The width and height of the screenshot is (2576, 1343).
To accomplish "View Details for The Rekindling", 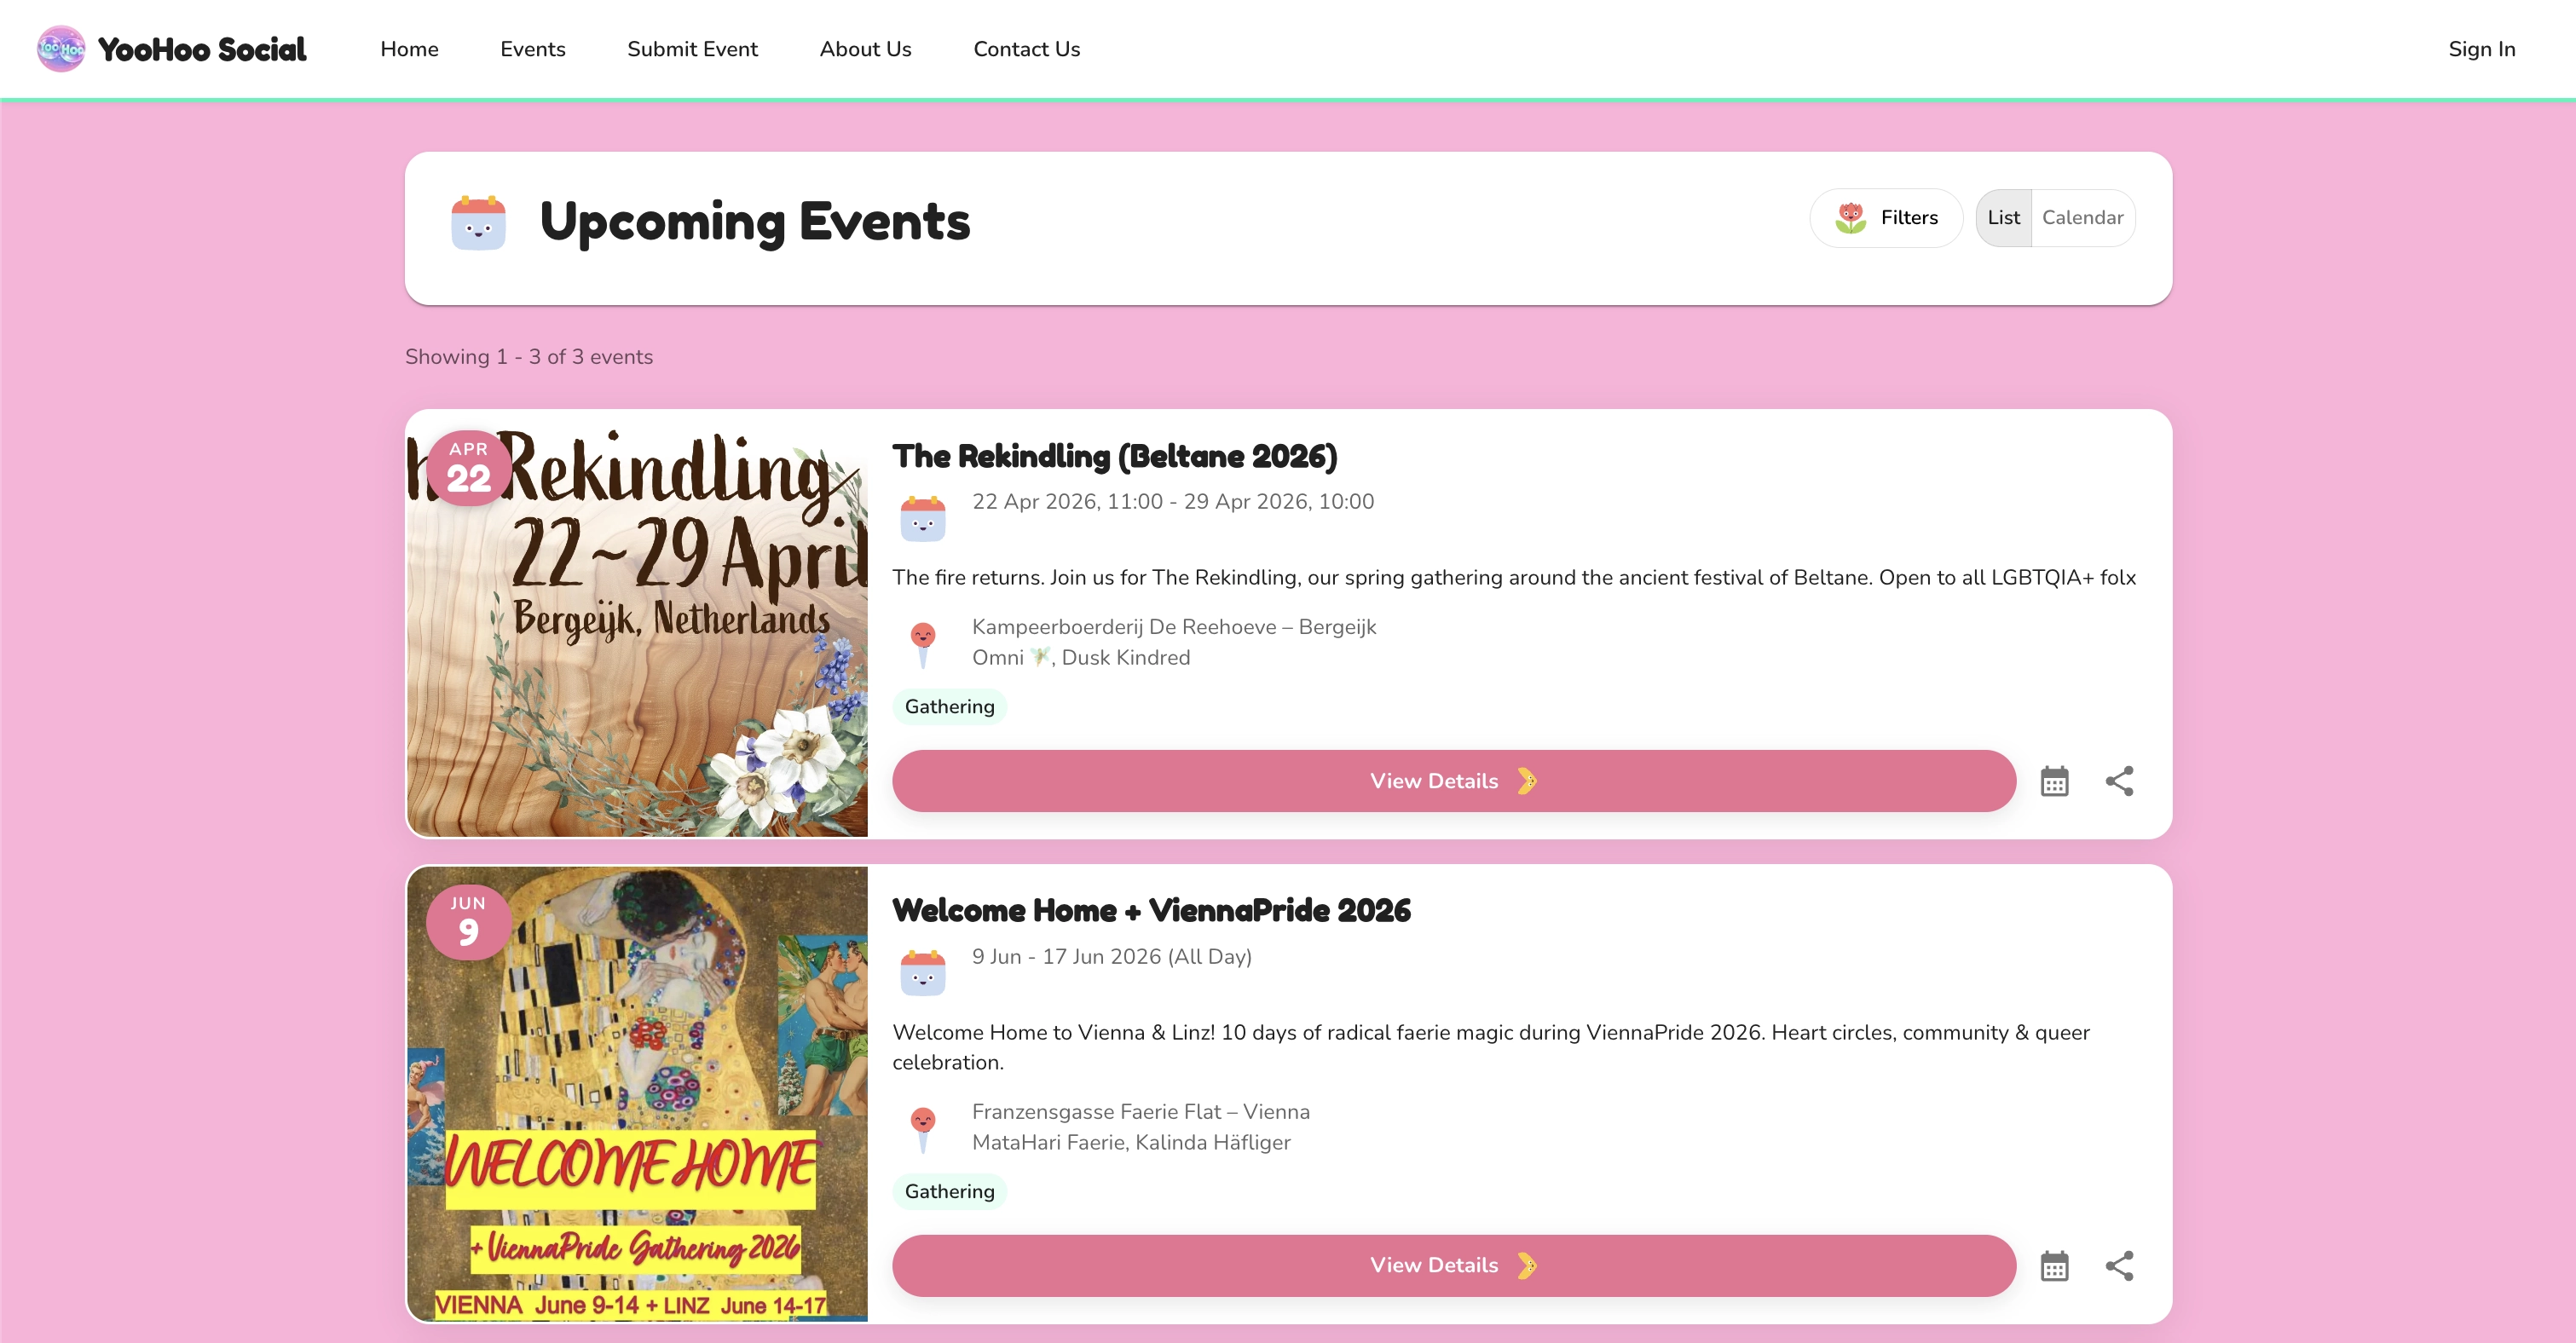I will pos(1453,781).
